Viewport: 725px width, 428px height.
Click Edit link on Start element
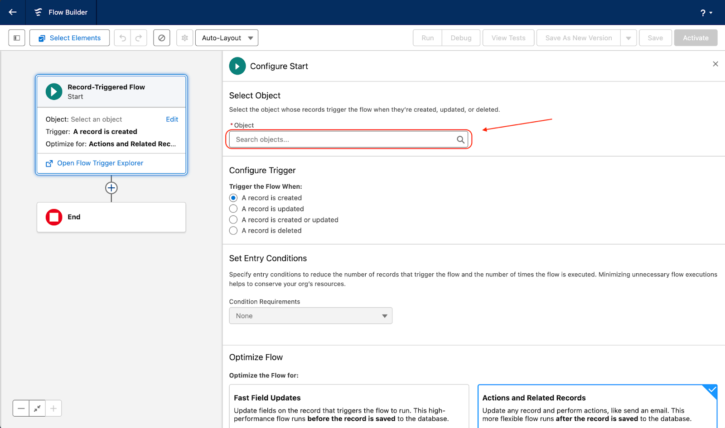pyautogui.click(x=172, y=119)
